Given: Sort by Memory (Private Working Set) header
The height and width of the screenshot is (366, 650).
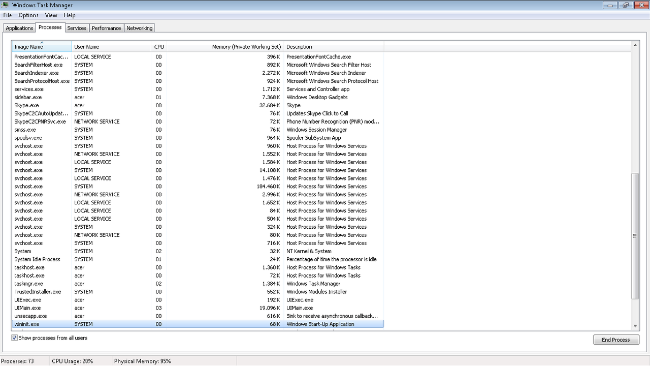Looking at the screenshot, I should [246, 47].
